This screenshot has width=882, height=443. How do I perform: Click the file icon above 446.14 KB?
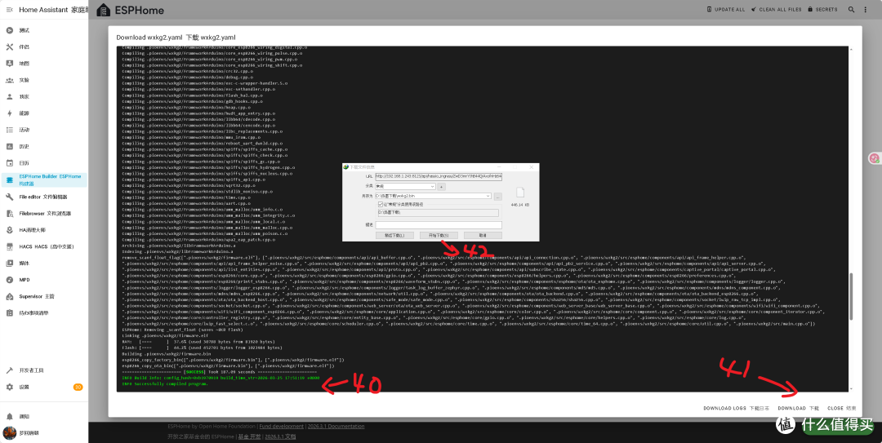click(x=519, y=193)
